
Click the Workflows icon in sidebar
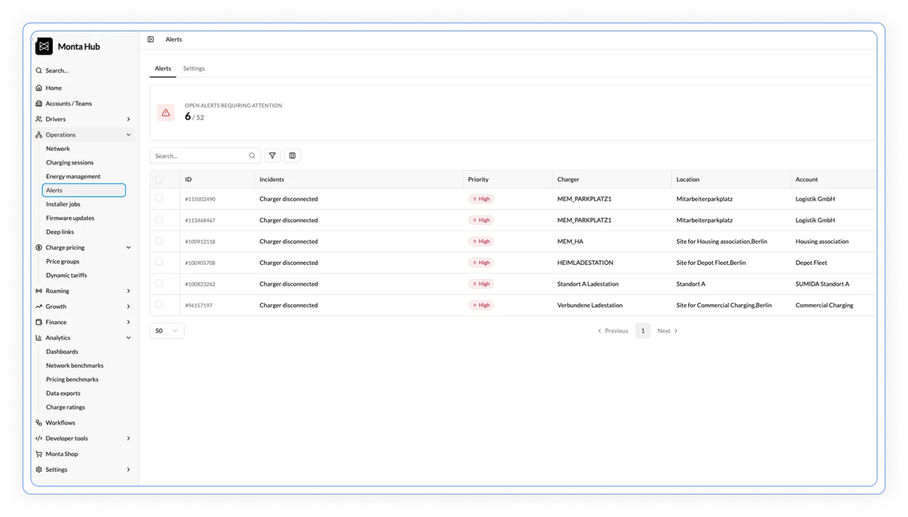(x=39, y=423)
